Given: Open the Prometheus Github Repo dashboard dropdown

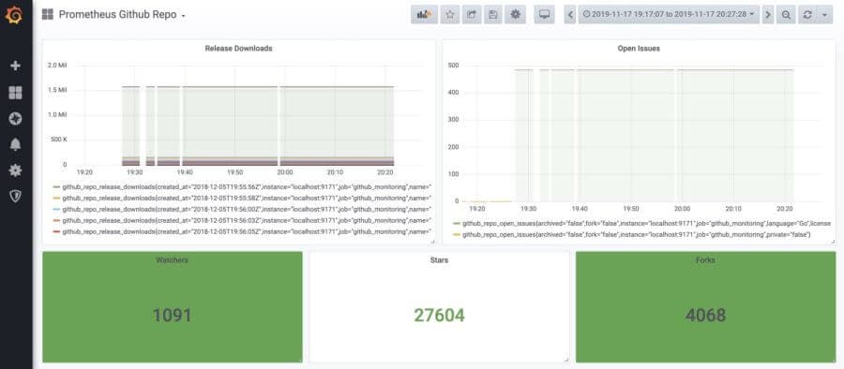Looking at the screenshot, I should [122, 15].
